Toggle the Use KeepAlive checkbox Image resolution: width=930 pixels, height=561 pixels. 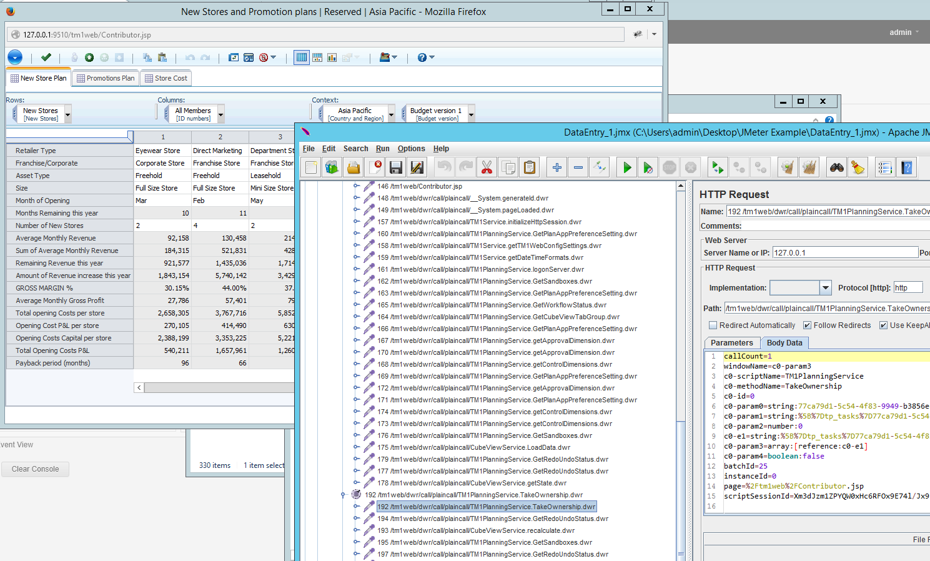pos(883,325)
